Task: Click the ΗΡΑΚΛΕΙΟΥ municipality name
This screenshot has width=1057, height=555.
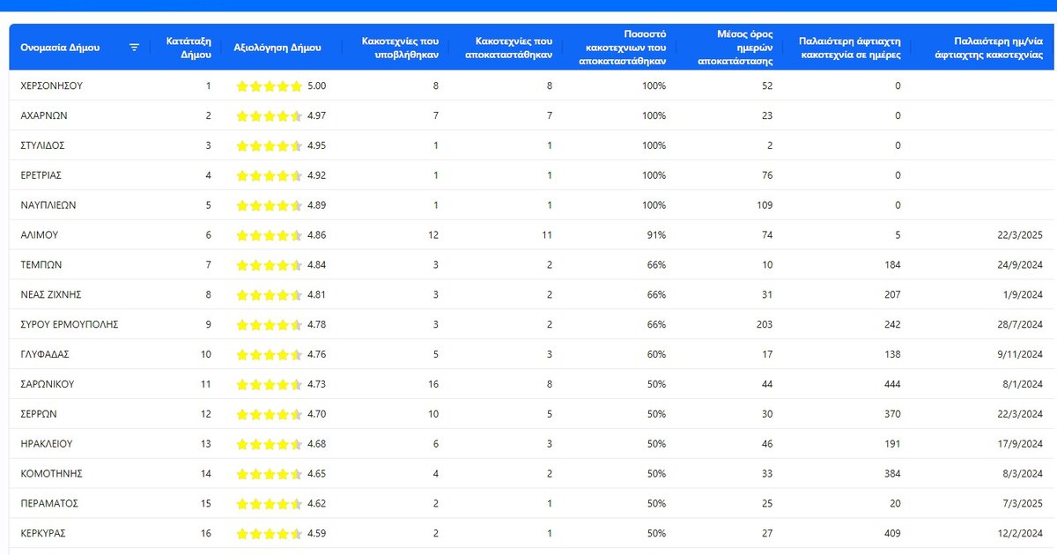Action: tap(47, 444)
